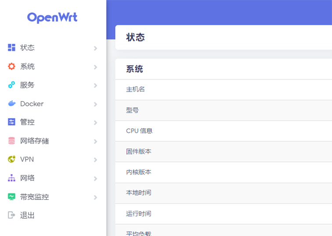The height and width of the screenshot is (236, 332).
Task: Expand the 带宽监控 menu chevron
Action: [x=95, y=197]
